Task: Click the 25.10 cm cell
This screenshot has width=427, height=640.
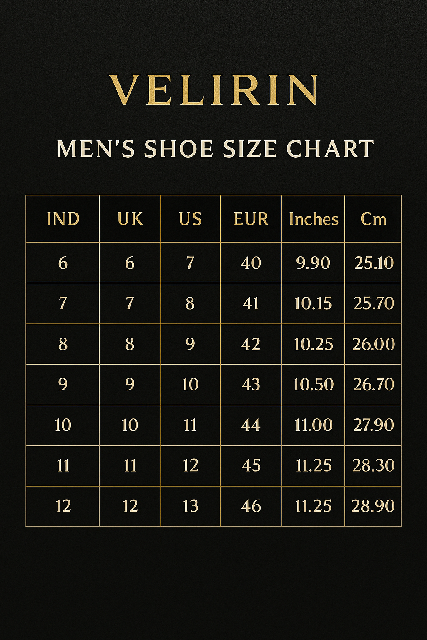Action: click(x=374, y=263)
